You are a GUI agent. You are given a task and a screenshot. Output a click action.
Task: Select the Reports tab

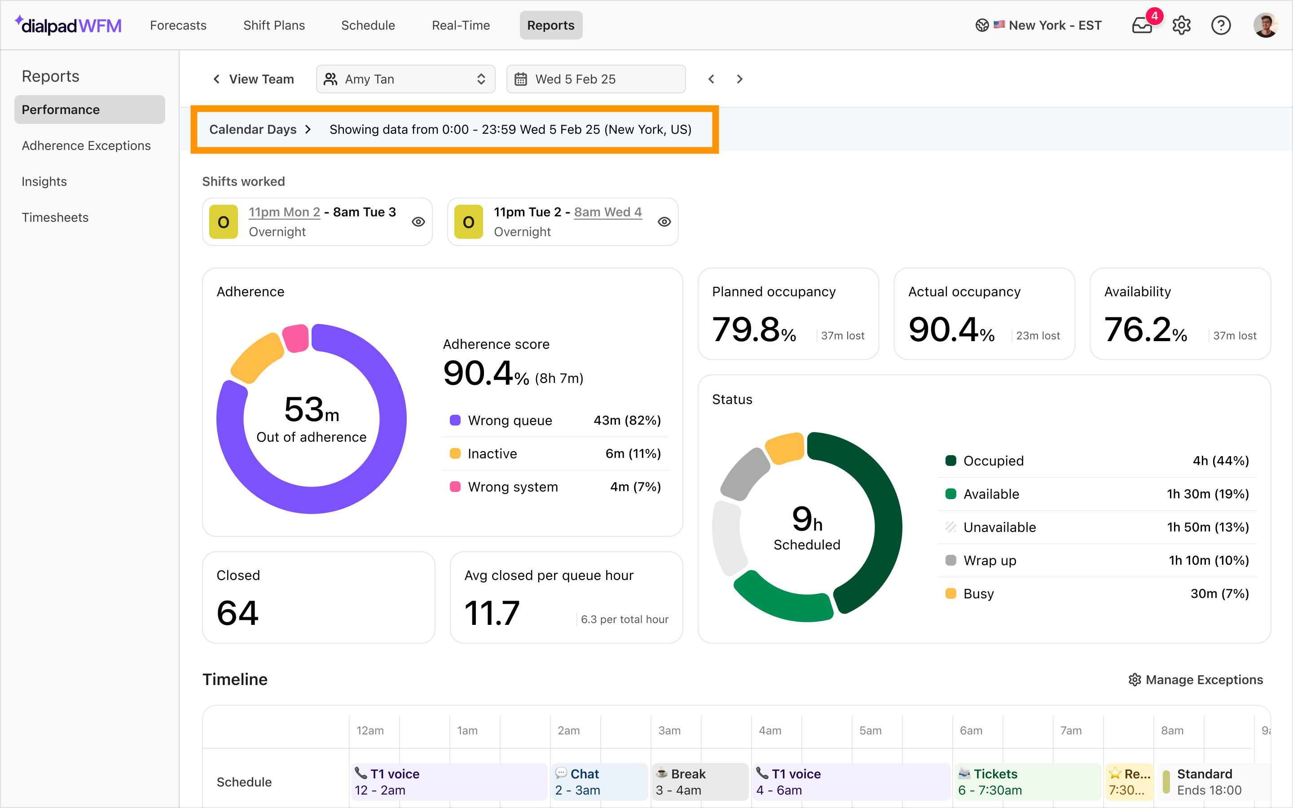click(x=551, y=25)
